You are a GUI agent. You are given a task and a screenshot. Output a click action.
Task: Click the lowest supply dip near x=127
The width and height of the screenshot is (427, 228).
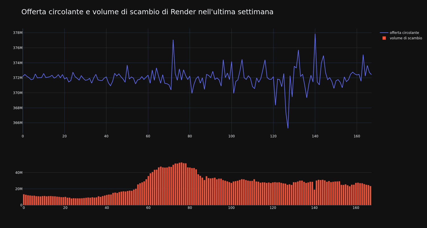pyautogui.click(x=288, y=128)
